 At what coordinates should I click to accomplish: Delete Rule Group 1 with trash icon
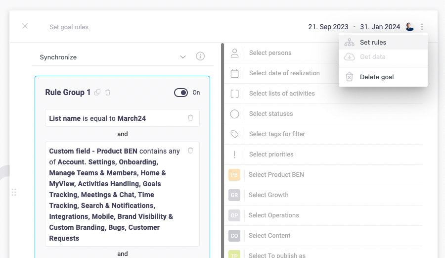coord(108,92)
